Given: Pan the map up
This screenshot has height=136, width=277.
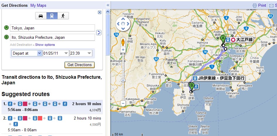Looking at the screenshot, I should (123, 19).
